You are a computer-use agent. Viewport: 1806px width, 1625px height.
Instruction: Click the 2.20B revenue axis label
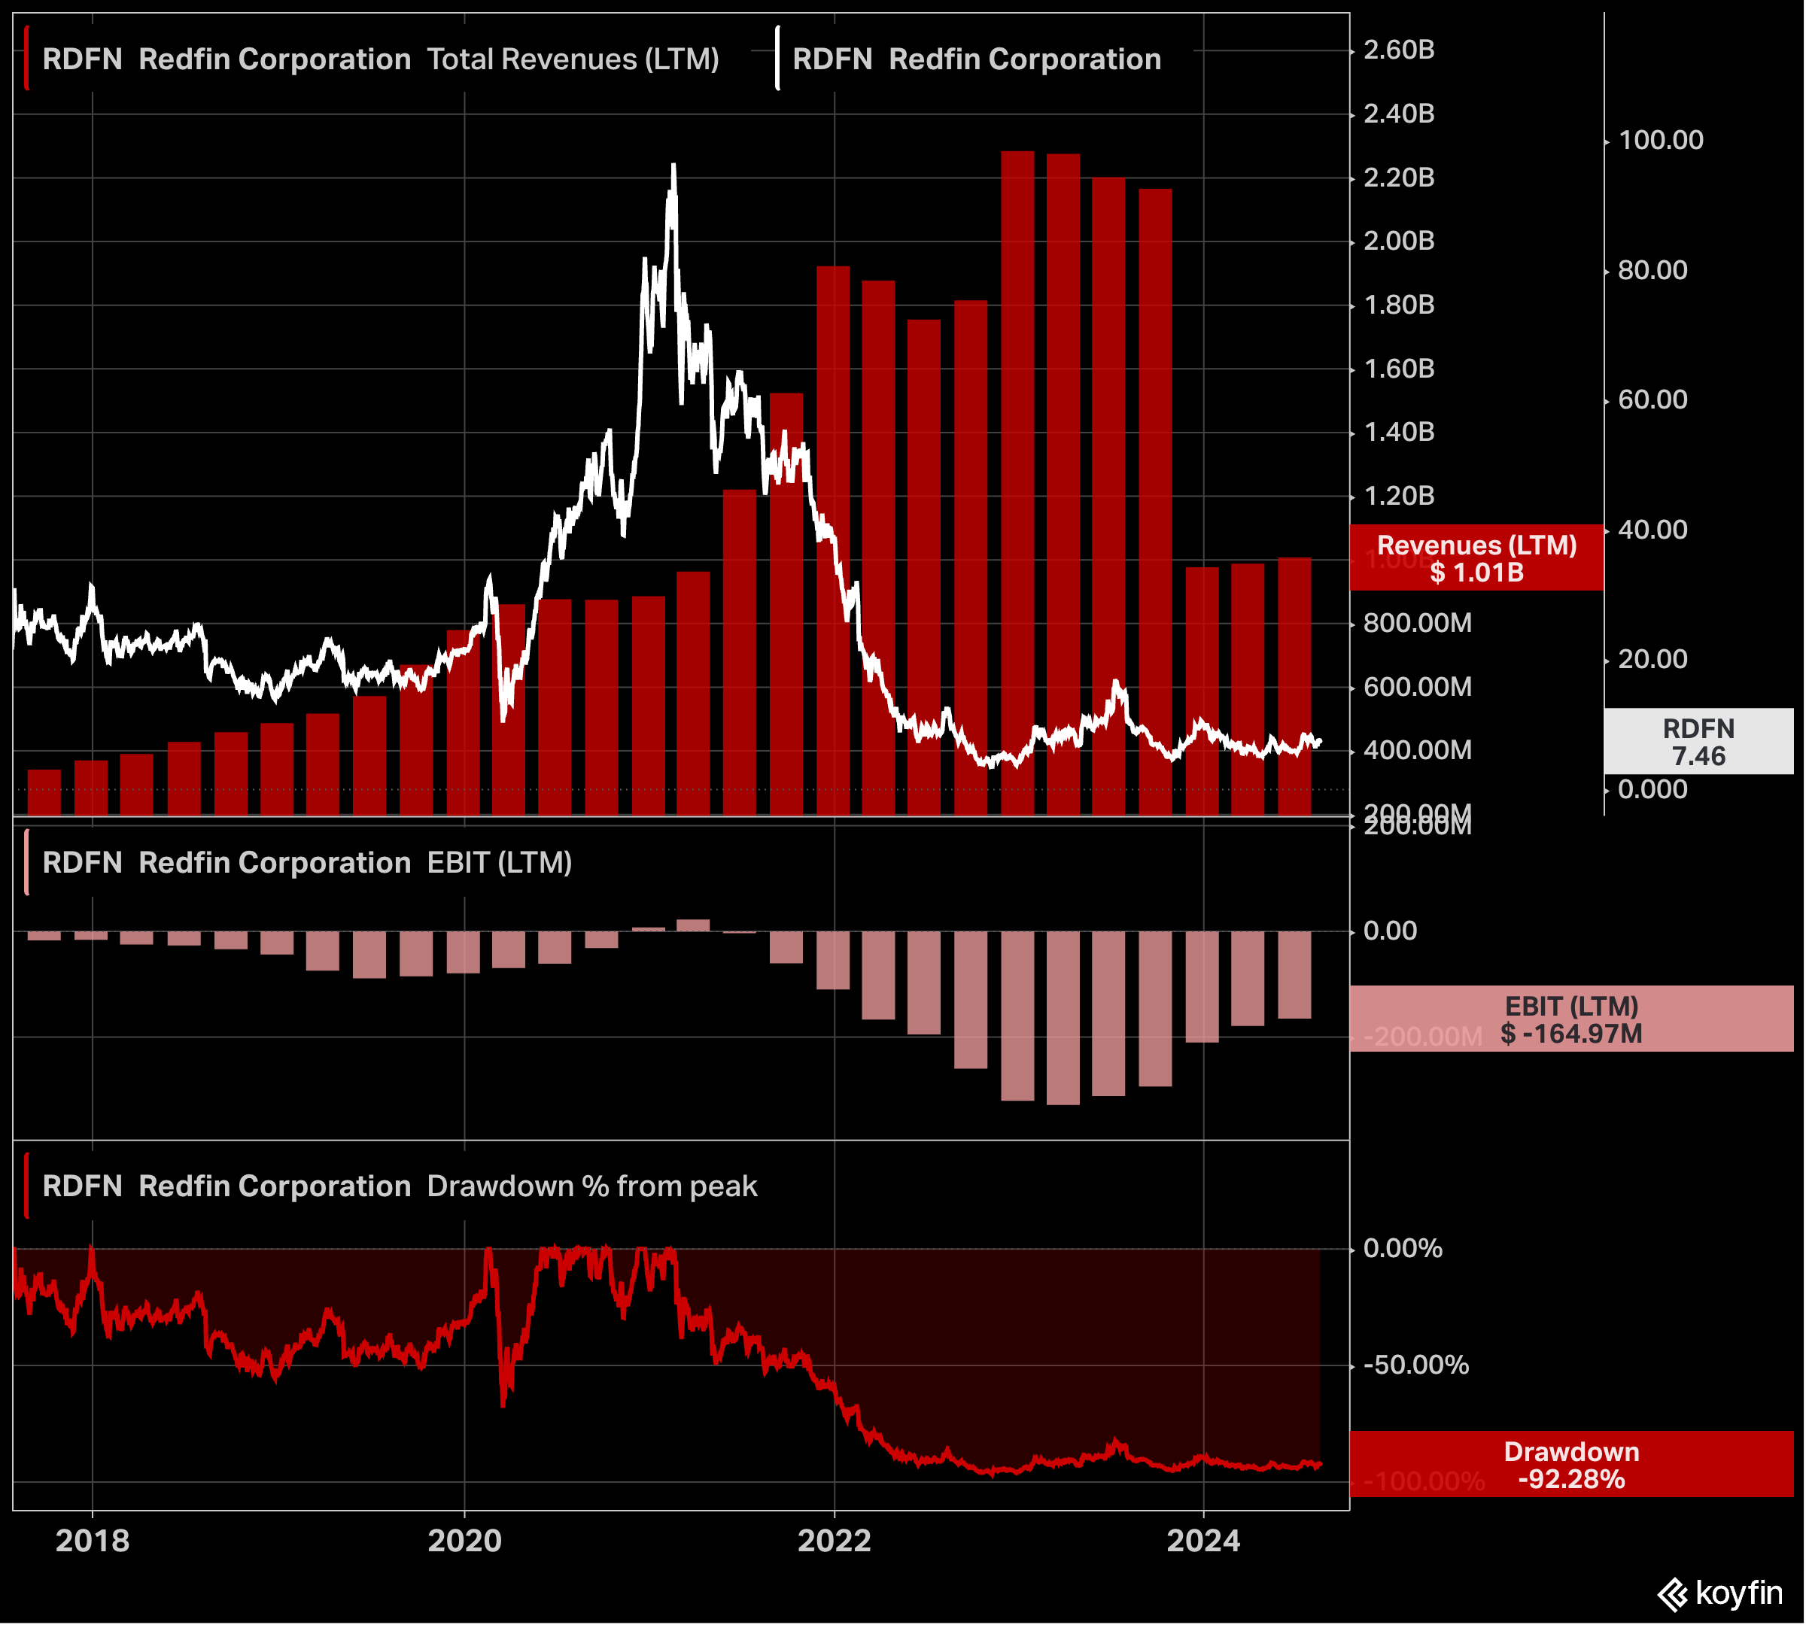(1399, 178)
